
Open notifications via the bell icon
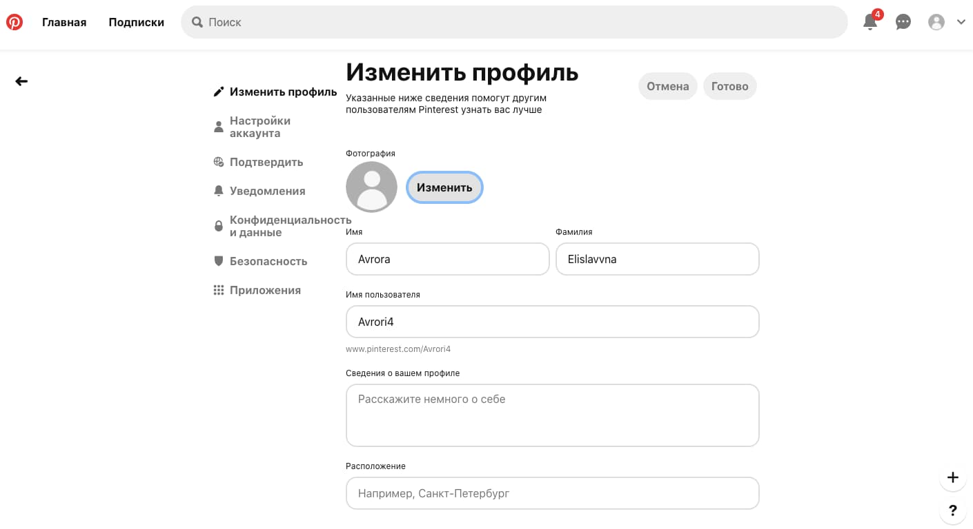coord(868,22)
